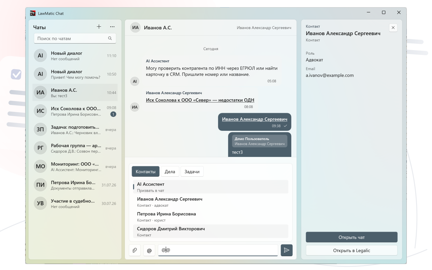The image size is (432, 270).
Task: Click the email a.ivanov@example.com
Action: pyautogui.click(x=330, y=75)
